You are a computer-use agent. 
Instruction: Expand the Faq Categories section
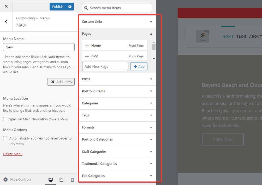click(x=117, y=176)
